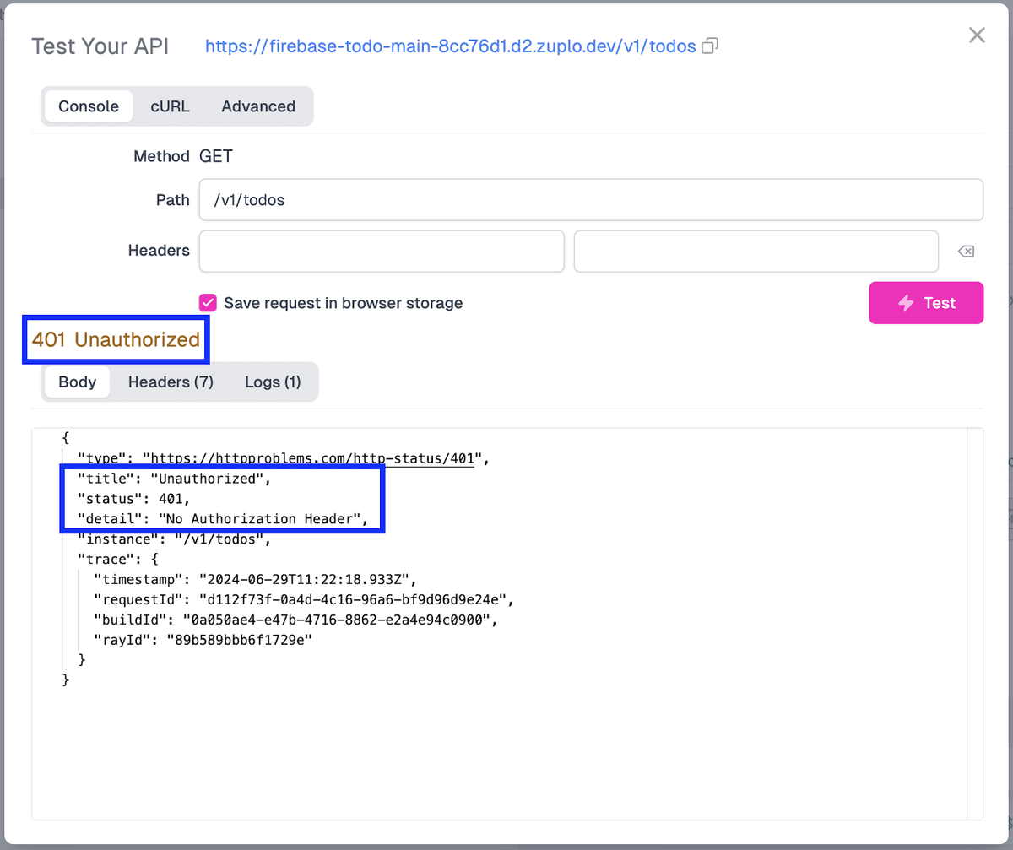Open the firebase-todo zuplo.dev URL link
The height and width of the screenshot is (850, 1013).
click(450, 46)
